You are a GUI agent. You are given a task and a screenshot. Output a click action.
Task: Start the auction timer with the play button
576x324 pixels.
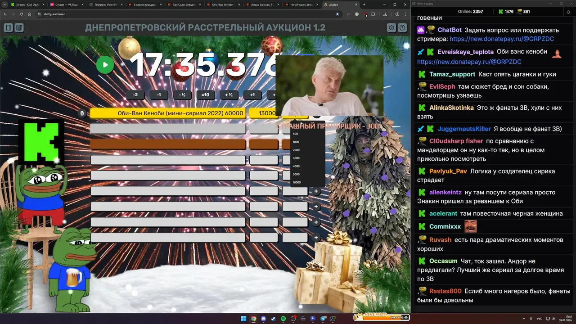(105, 65)
